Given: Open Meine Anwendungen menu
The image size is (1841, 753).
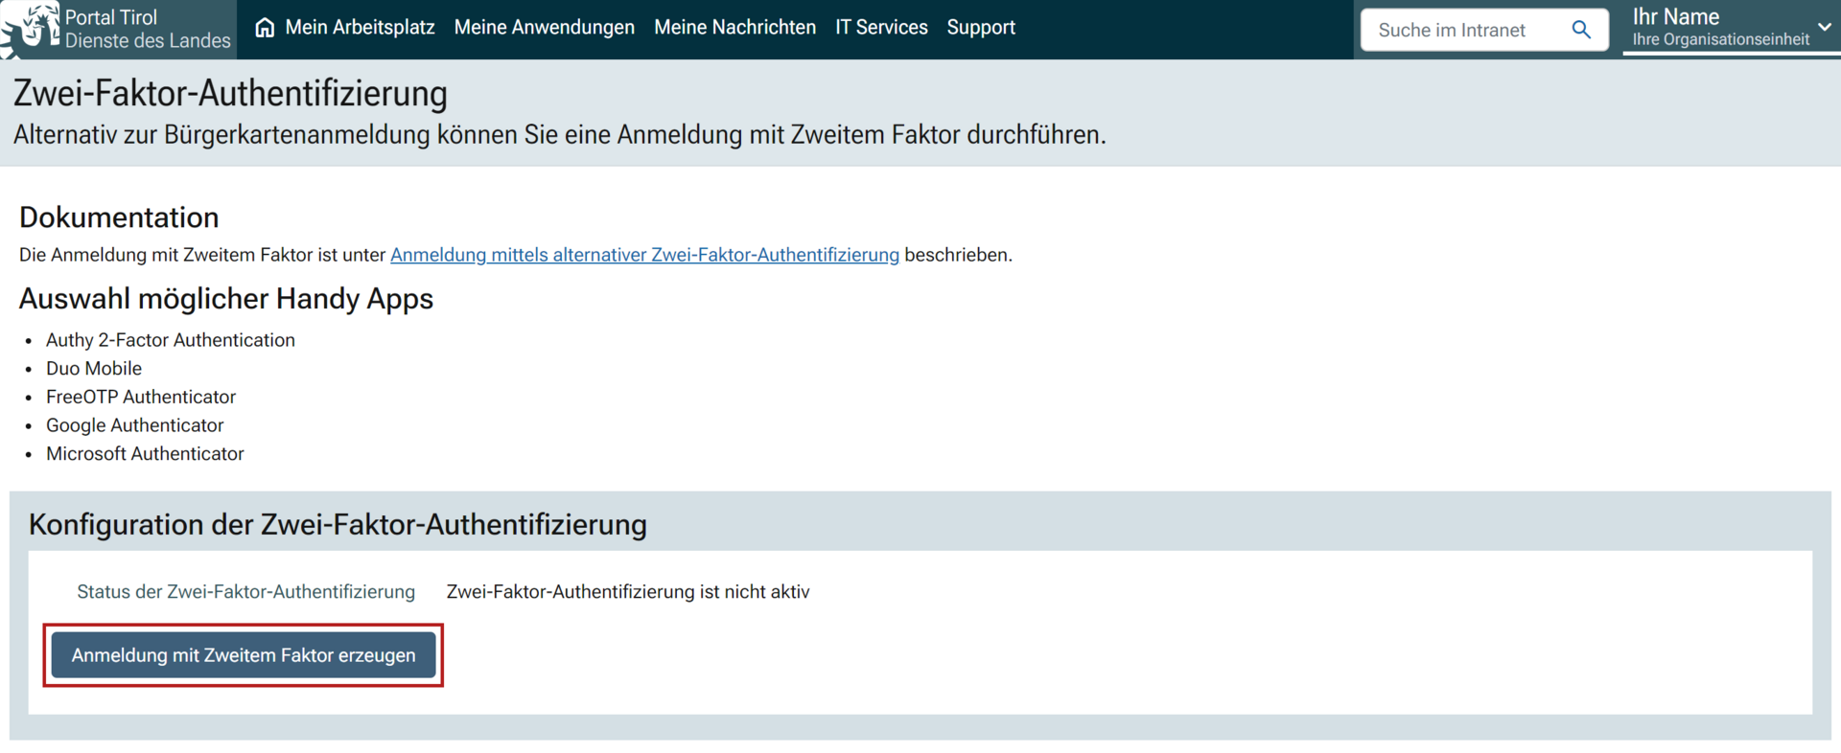Looking at the screenshot, I should 545,28.
